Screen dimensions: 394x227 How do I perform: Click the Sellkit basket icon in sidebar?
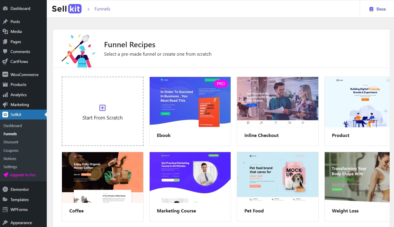tap(5, 115)
